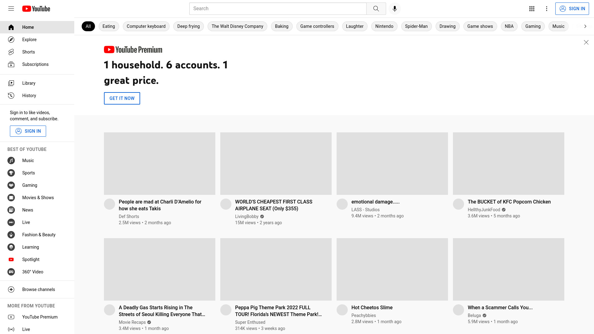This screenshot has height=334, width=594.
Task: Open the hamburger guide menu
Action: pos(11,9)
